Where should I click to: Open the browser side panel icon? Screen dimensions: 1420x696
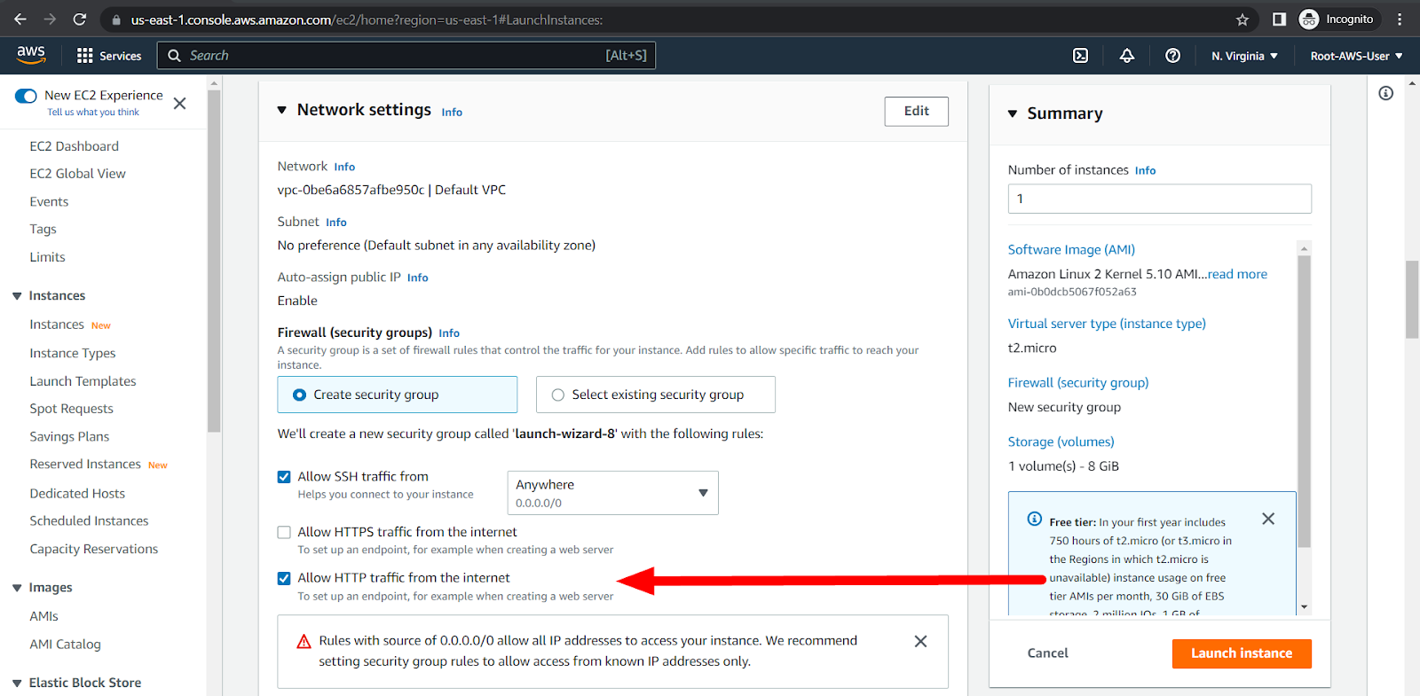(1279, 19)
